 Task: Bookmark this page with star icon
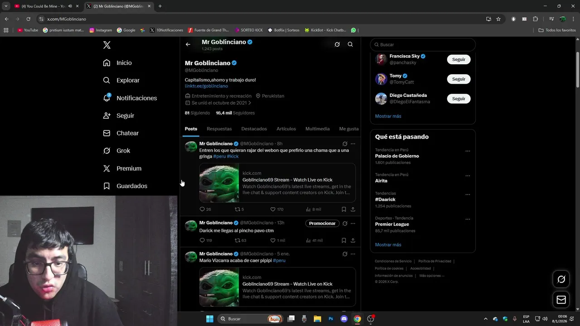pos(498,19)
